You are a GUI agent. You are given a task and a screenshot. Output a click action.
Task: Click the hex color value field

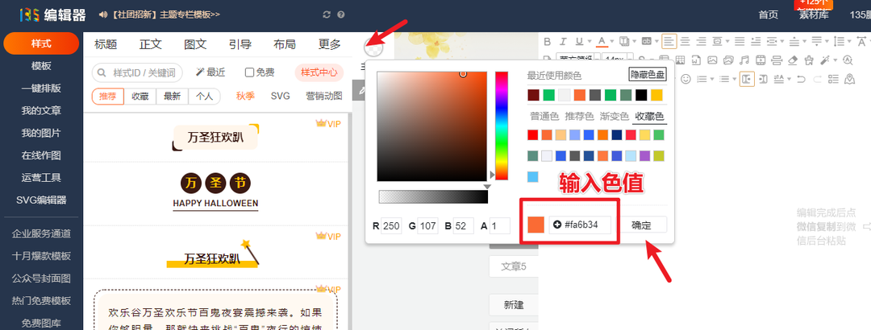coord(581,225)
